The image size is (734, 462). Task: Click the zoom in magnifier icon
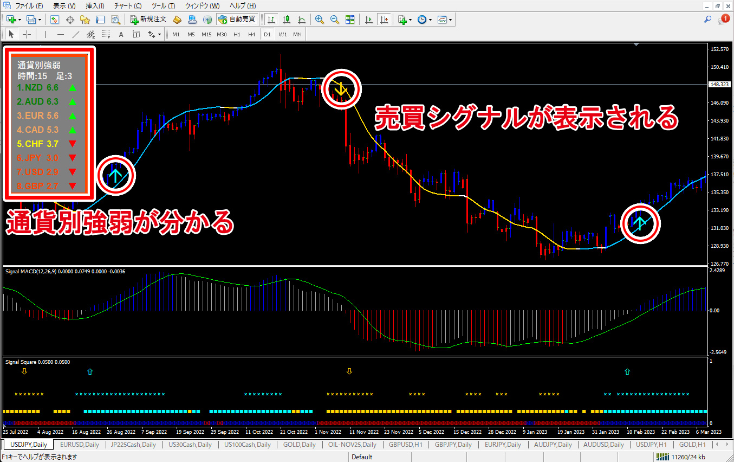coord(320,20)
